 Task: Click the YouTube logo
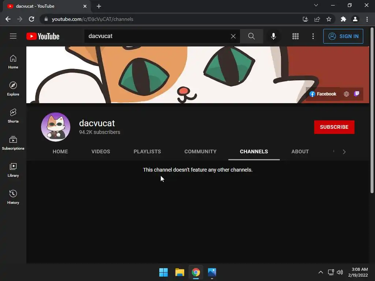[43, 36]
